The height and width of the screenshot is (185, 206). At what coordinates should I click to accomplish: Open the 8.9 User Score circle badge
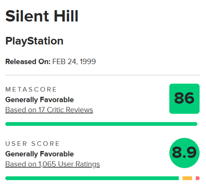point(184,153)
